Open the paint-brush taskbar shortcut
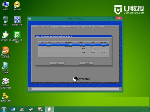The width and height of the screenshot is (150, 112). click(22, 109)
